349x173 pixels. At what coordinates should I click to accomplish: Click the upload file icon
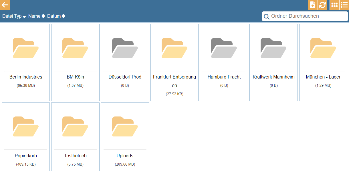click(313, 5)
